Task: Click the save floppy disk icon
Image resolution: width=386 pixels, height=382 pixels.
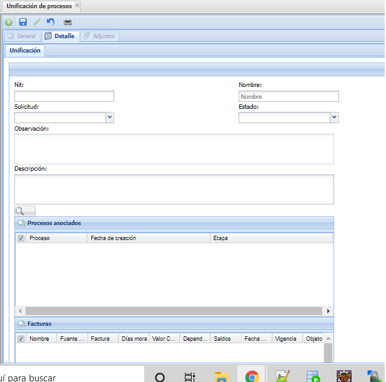Action: 22,23
